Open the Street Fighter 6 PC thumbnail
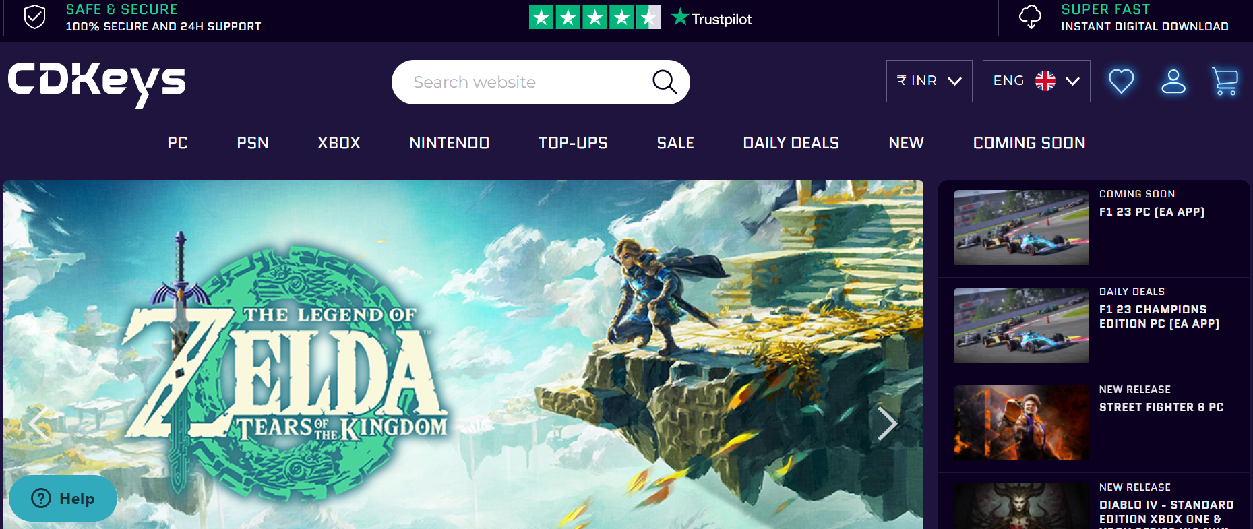This screenshot has width=1253, height=529. [x=1021, y=423]
